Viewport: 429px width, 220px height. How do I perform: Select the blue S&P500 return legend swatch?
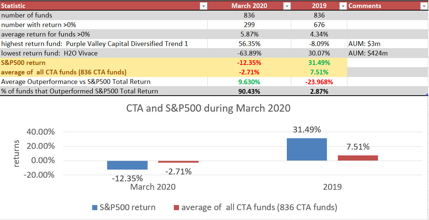click(x=95, y=208)
